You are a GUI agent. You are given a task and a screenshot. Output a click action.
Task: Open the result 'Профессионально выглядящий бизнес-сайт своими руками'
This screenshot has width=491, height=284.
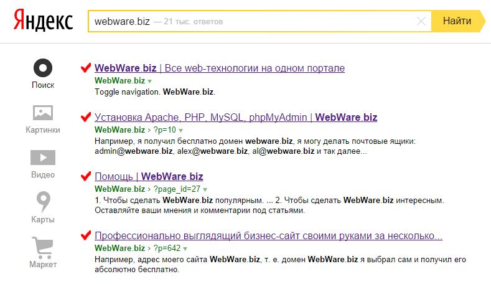[268, 235]
